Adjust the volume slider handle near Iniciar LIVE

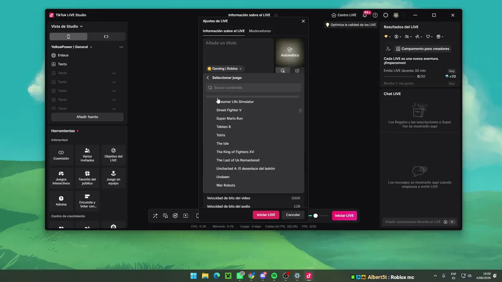[x=315, y=215]
